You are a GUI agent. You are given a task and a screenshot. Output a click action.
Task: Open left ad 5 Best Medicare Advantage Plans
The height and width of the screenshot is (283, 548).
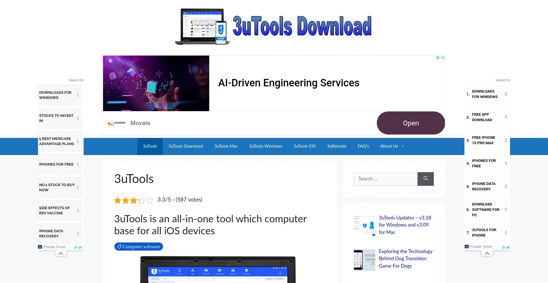pyautogui.click(x=60, y=141)
